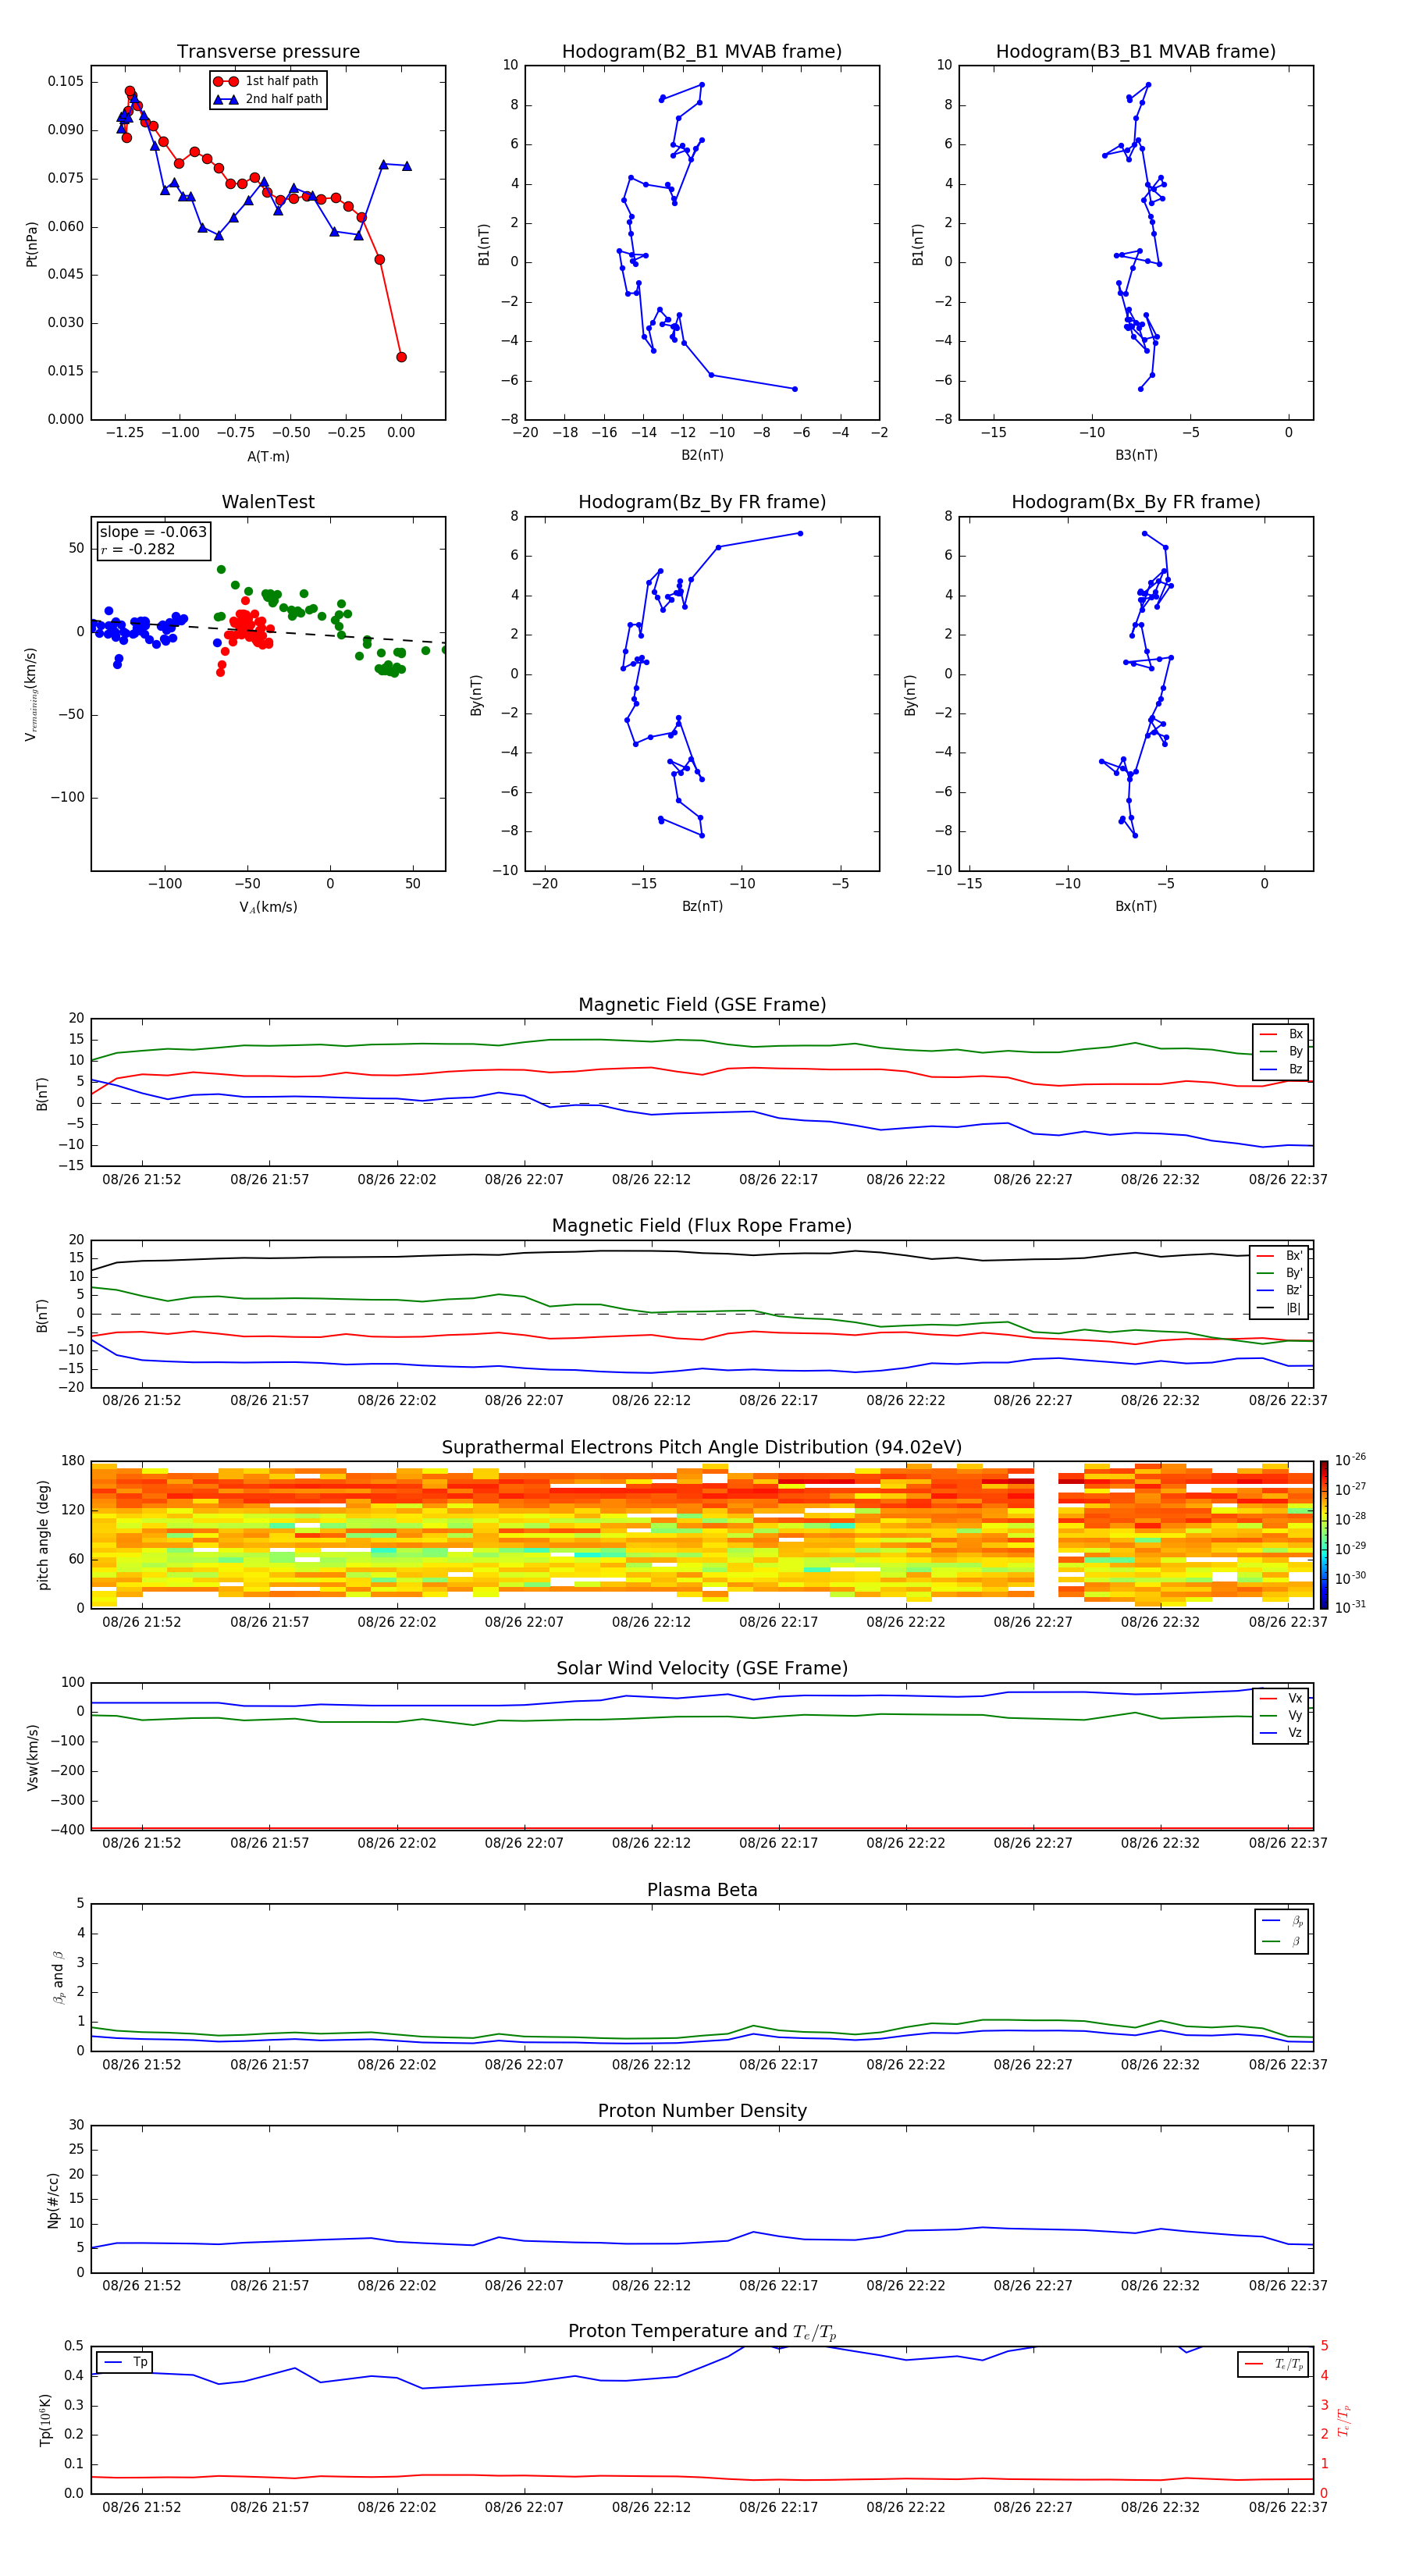Click the 'Hodogram(Bz_By FR frame)' title
1405x2576 pixels.
click(x=702, y=502)
